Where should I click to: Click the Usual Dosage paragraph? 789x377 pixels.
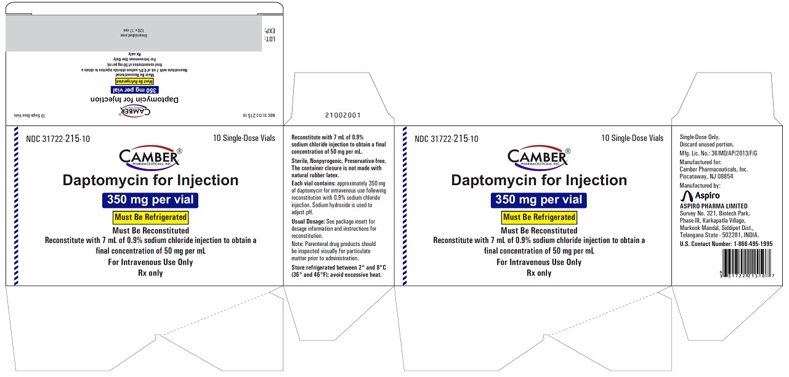click(x=333, y=228)
